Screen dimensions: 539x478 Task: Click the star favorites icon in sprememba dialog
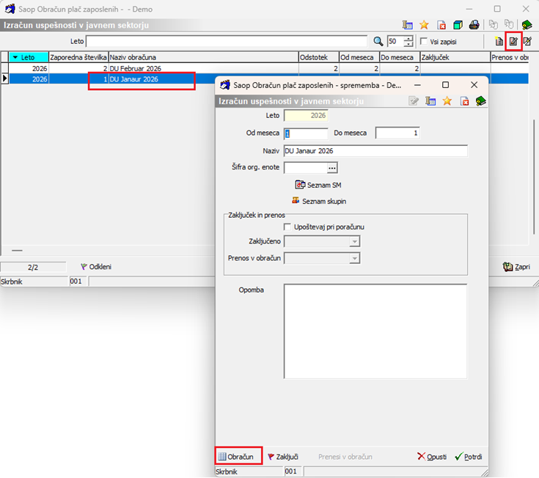[447, 101]
